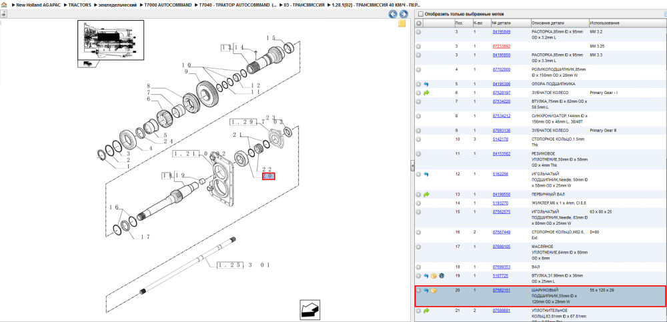Open New Holland AG APAC breadcrumb

[39, 5]
